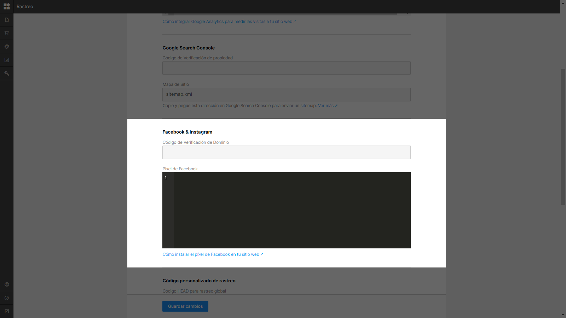Image resolution: width=566 pixels, height=318 pixels.
Task: Click the 'Pixel de Facebook' label
Action: 180,169
